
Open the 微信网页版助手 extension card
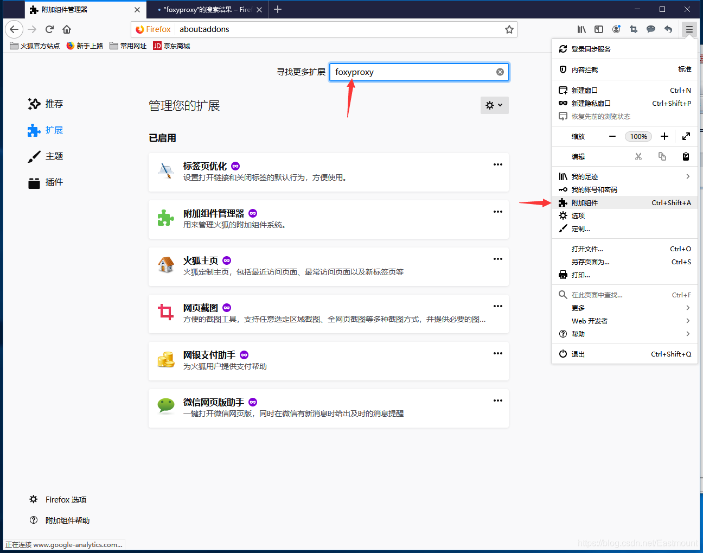pyautogui.click(x=329, y=408)
